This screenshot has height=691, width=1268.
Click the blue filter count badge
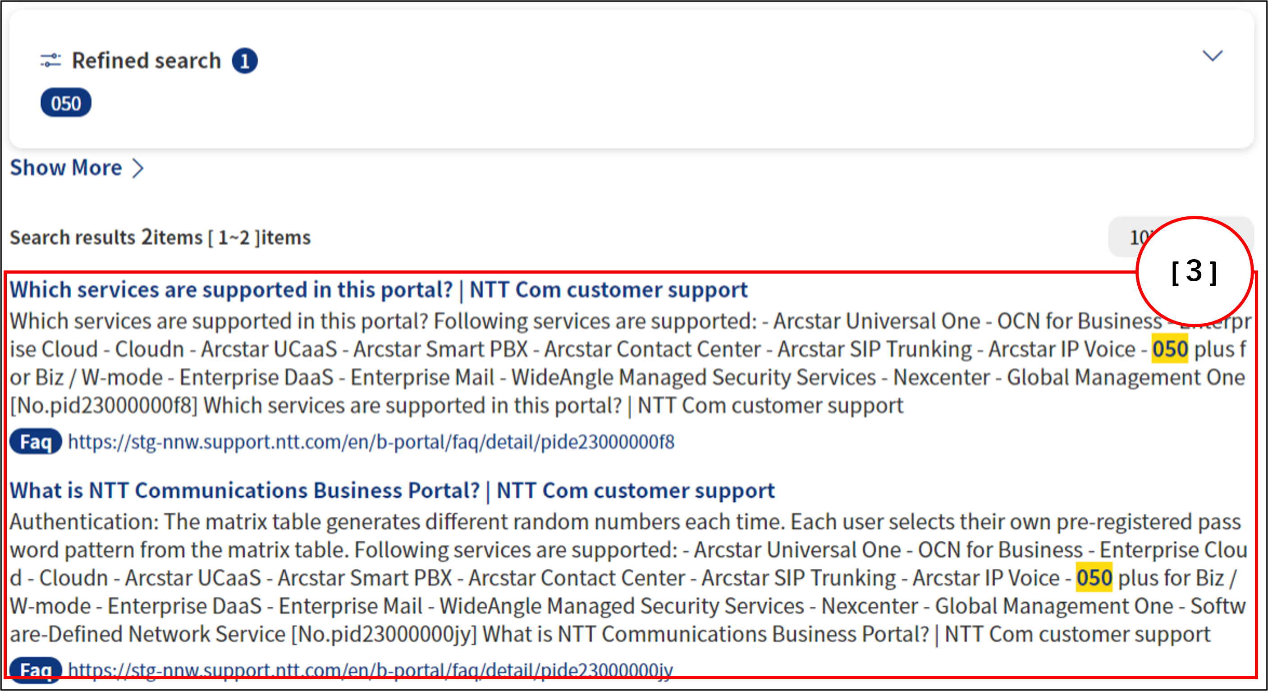(x=245, y=61)
